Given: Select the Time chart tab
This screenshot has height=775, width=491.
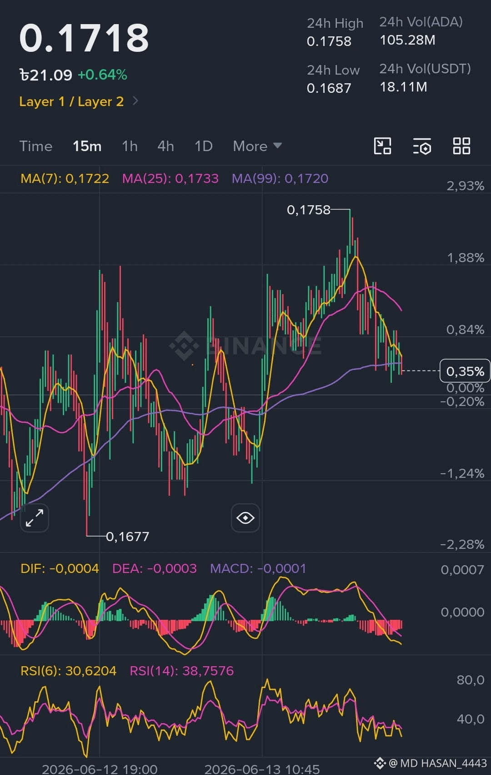Looking at the screenshot, I should pos(36,146).
